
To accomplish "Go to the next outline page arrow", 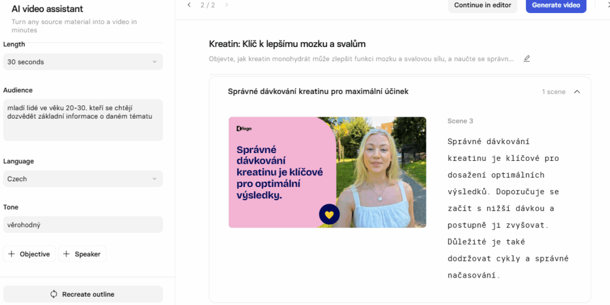I will (226, 5).
